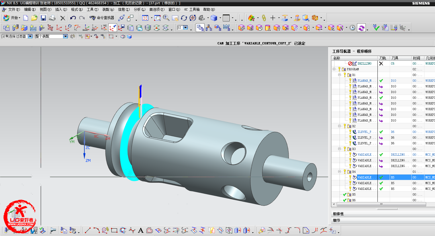
Task: Open the 分析 Analysis menu
Action: click(x=140, y=9)
